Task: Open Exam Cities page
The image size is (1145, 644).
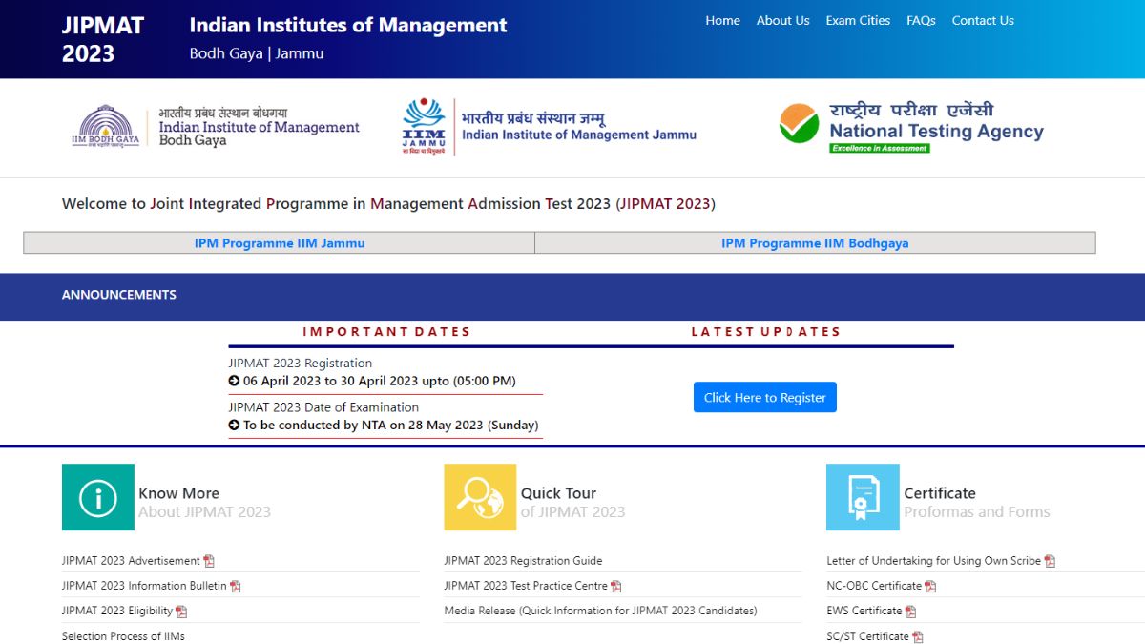Action: [858, 20]
